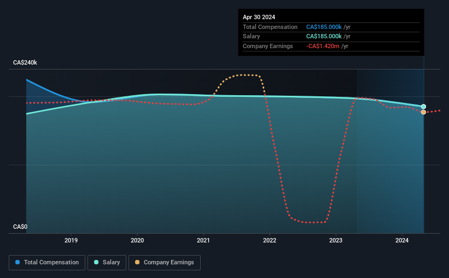This screenshot has height=278, width=449.
Task: Click the teal Salary legend dot
Action: (x=96, y=262)
